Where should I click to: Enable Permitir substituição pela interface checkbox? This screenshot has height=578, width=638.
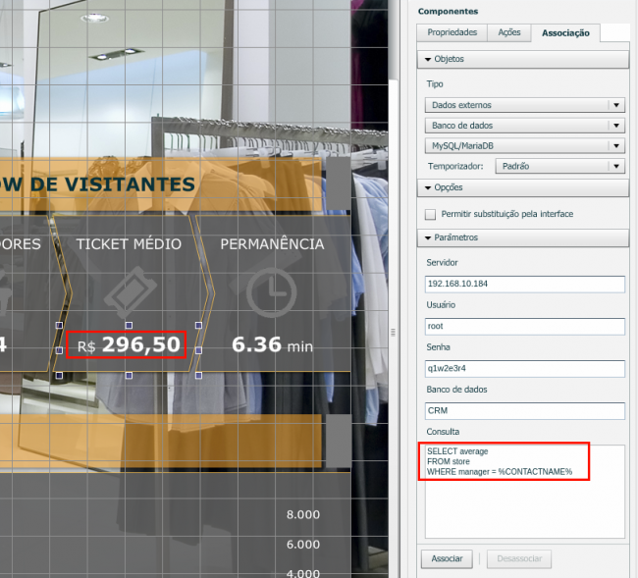430,214
